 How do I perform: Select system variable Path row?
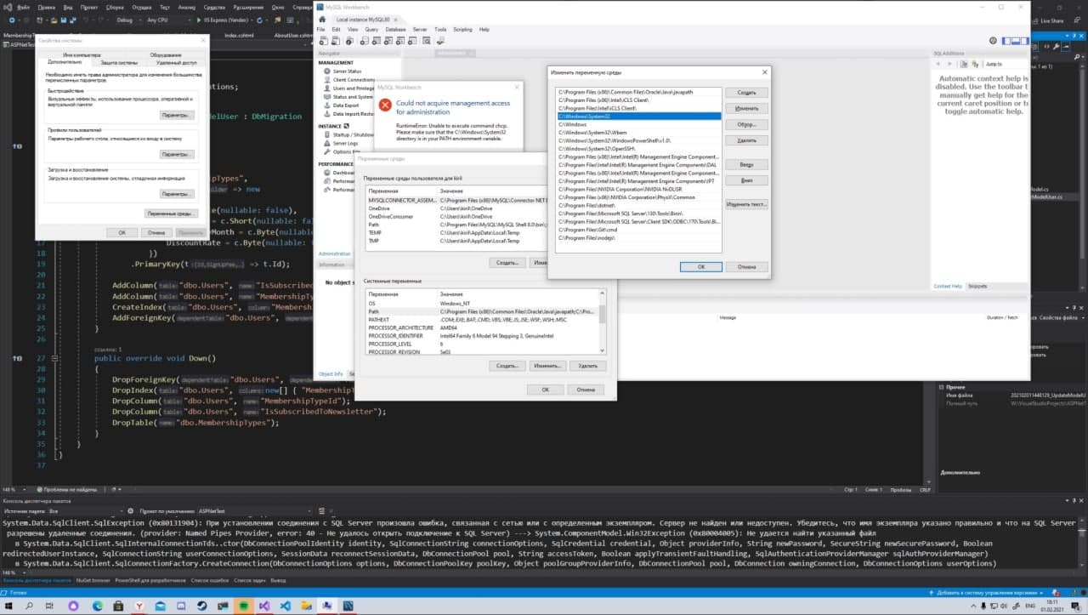click(x=481, y=311)
